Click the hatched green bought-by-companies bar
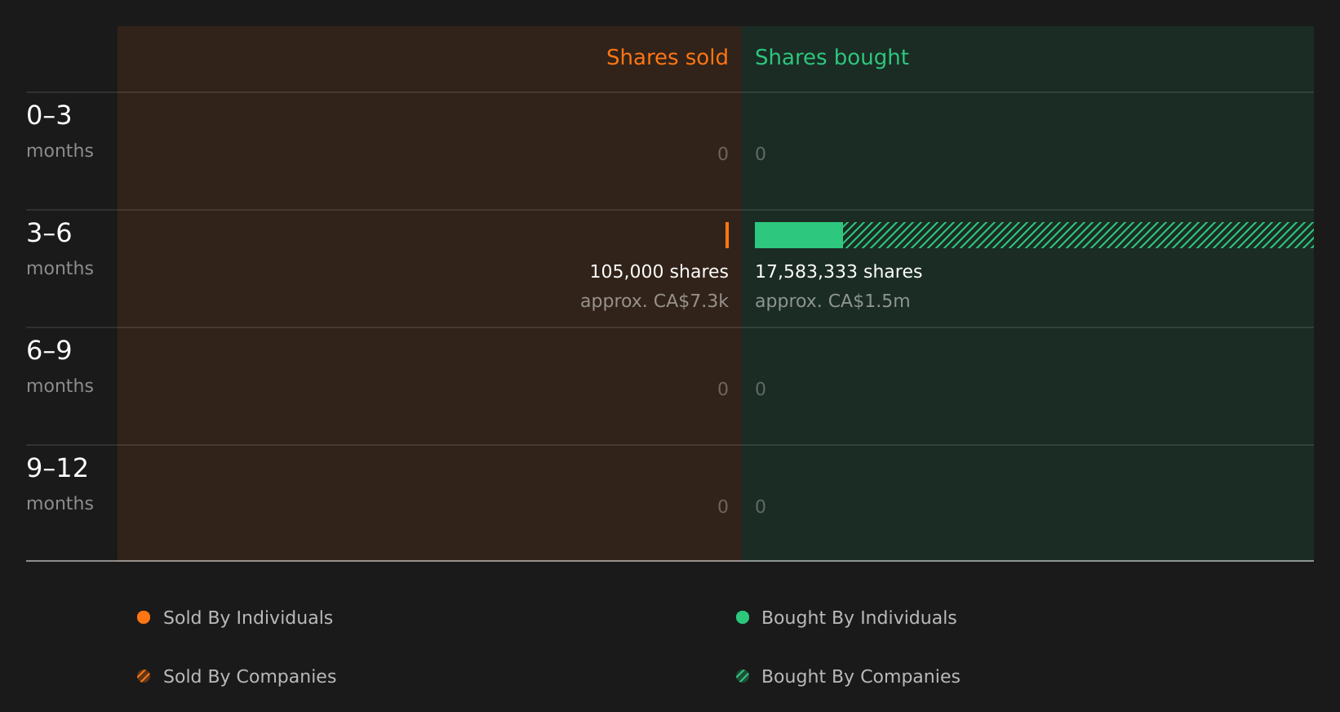The image size is (1340, 712). tap(1078, 235)
